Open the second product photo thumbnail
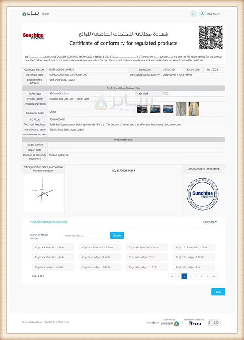This screenshot has height=340, width=244. pyautogui.click(x=155, y=109)
